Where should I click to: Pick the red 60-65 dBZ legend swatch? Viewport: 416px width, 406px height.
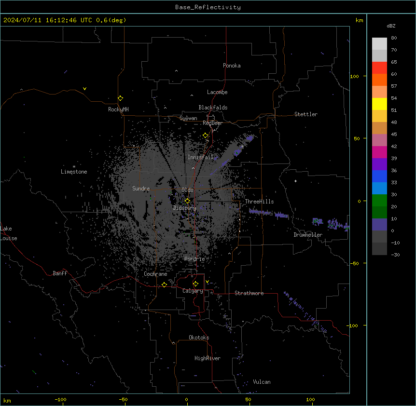pos(379,68)
